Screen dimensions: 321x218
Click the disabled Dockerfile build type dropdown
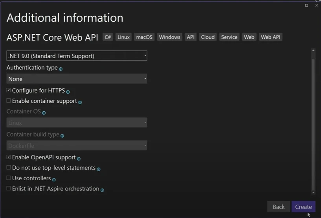[77, 146]
